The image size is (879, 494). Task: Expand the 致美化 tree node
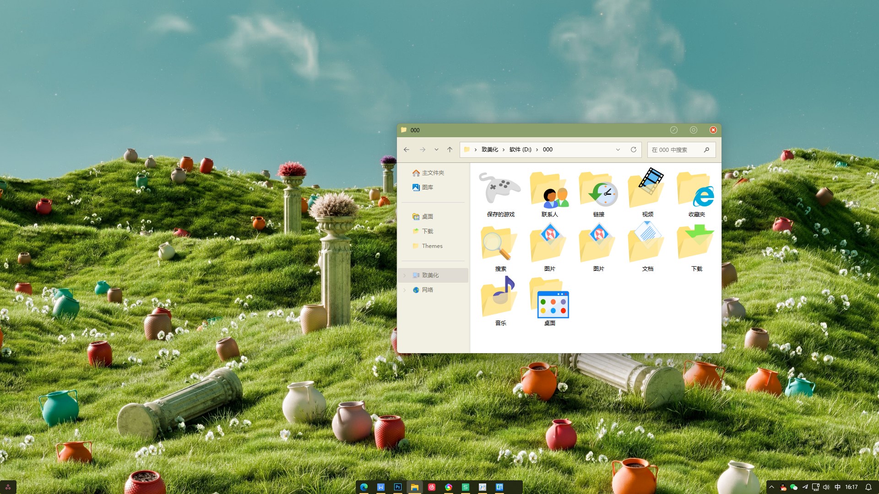tap(405, 275)
